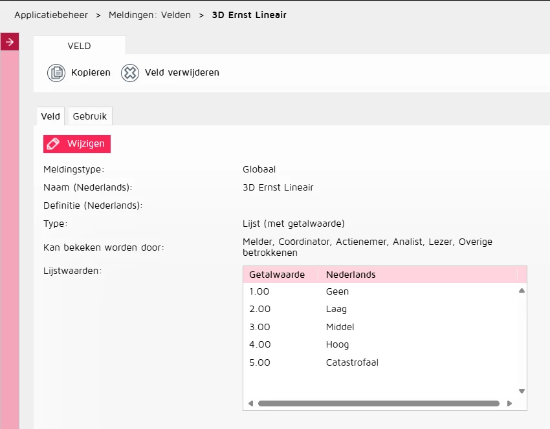Click the pencil icon on Wijzigen
The image size is (550, 429).
tap(53, 144)
